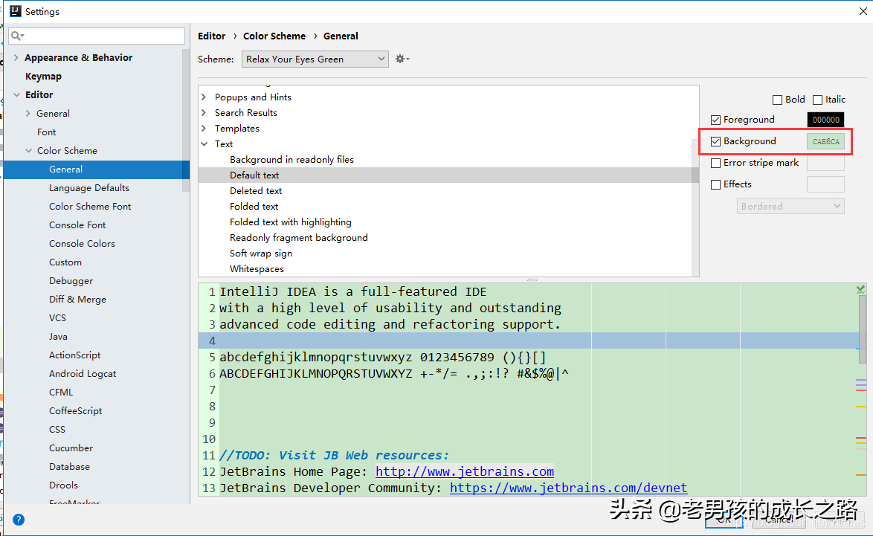Click the green checkmark icon above preview scrollbar
Screen dimensions: 873x536
pos(860,288)
